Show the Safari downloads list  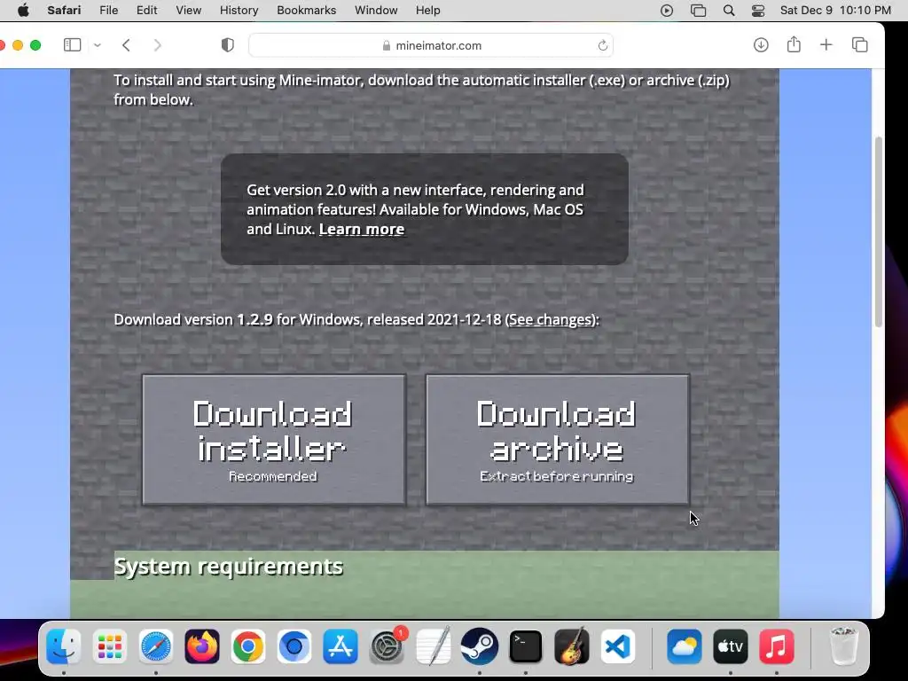point(761,44)
